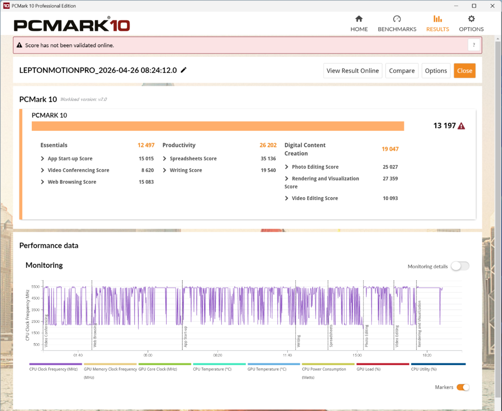Toggle CPU Temperature legend swatch
Screen dimensions: 502x411
pos(219,364)
